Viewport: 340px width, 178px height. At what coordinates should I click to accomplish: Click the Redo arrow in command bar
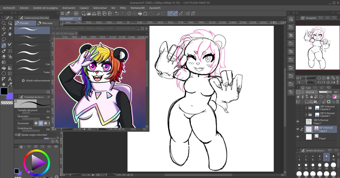(122, 13)
